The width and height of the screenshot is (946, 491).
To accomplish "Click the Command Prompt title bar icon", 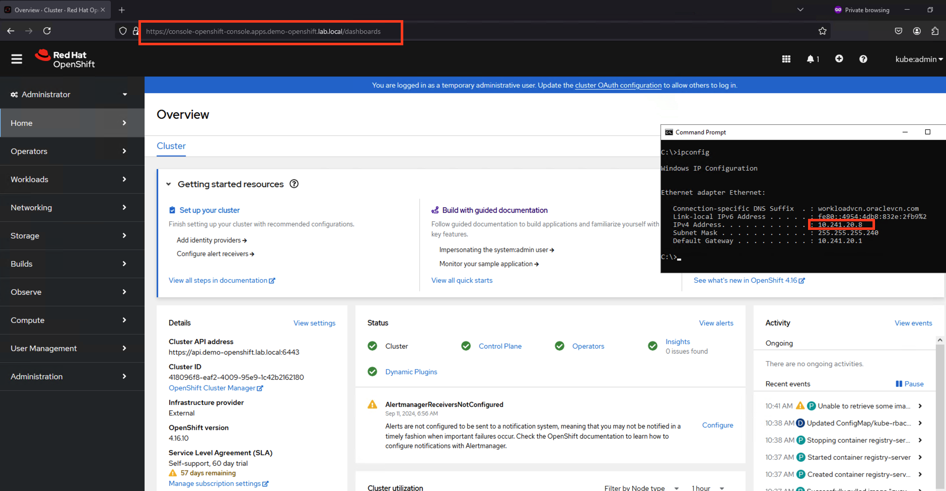I will pyautogui.click(x=669, y=132).
